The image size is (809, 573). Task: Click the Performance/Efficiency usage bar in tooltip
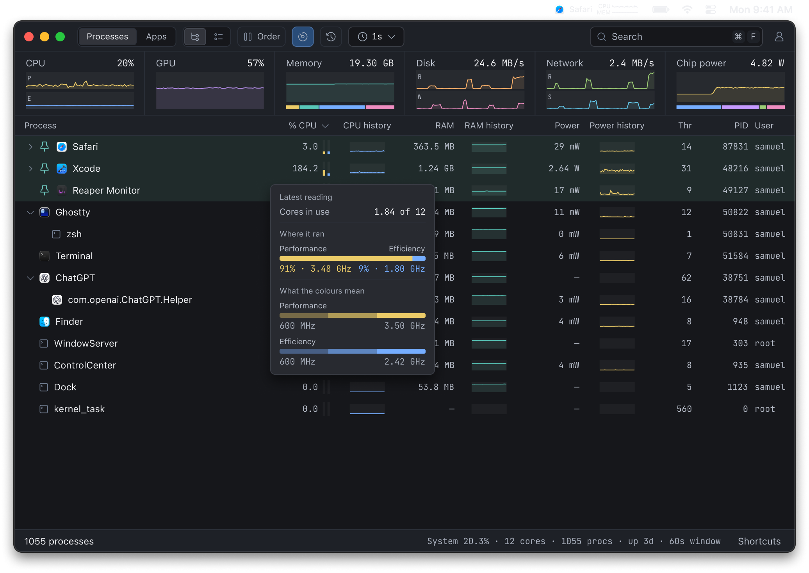tap(352, 258)
